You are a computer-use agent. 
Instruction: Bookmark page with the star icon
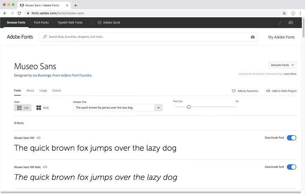pos(284,13)
